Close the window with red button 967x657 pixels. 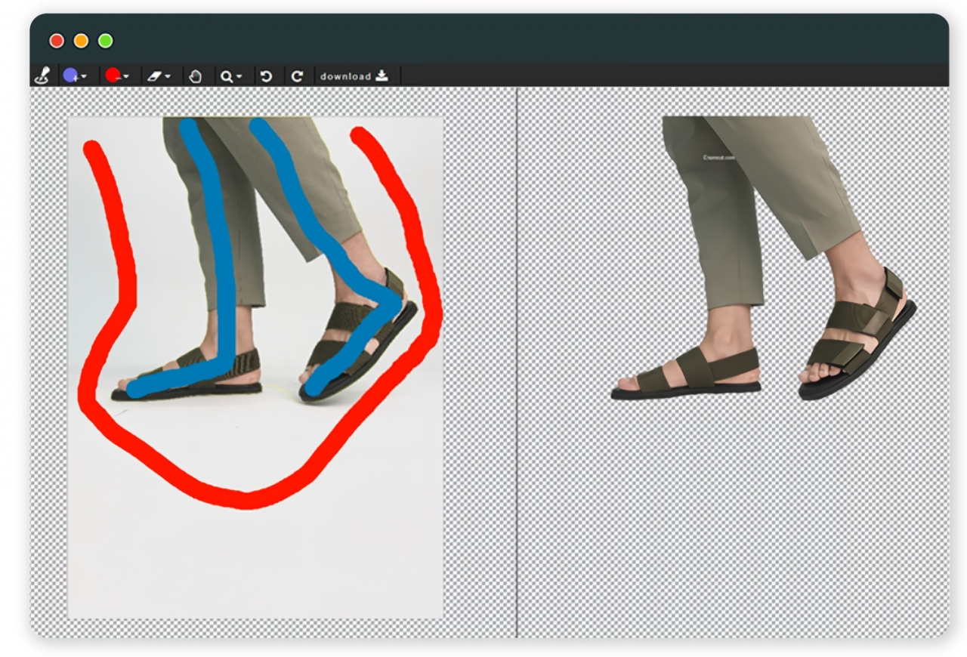tap(56, 41)
